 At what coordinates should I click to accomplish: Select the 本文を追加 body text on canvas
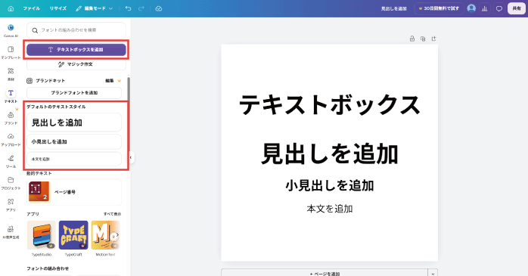pos(329,209)
